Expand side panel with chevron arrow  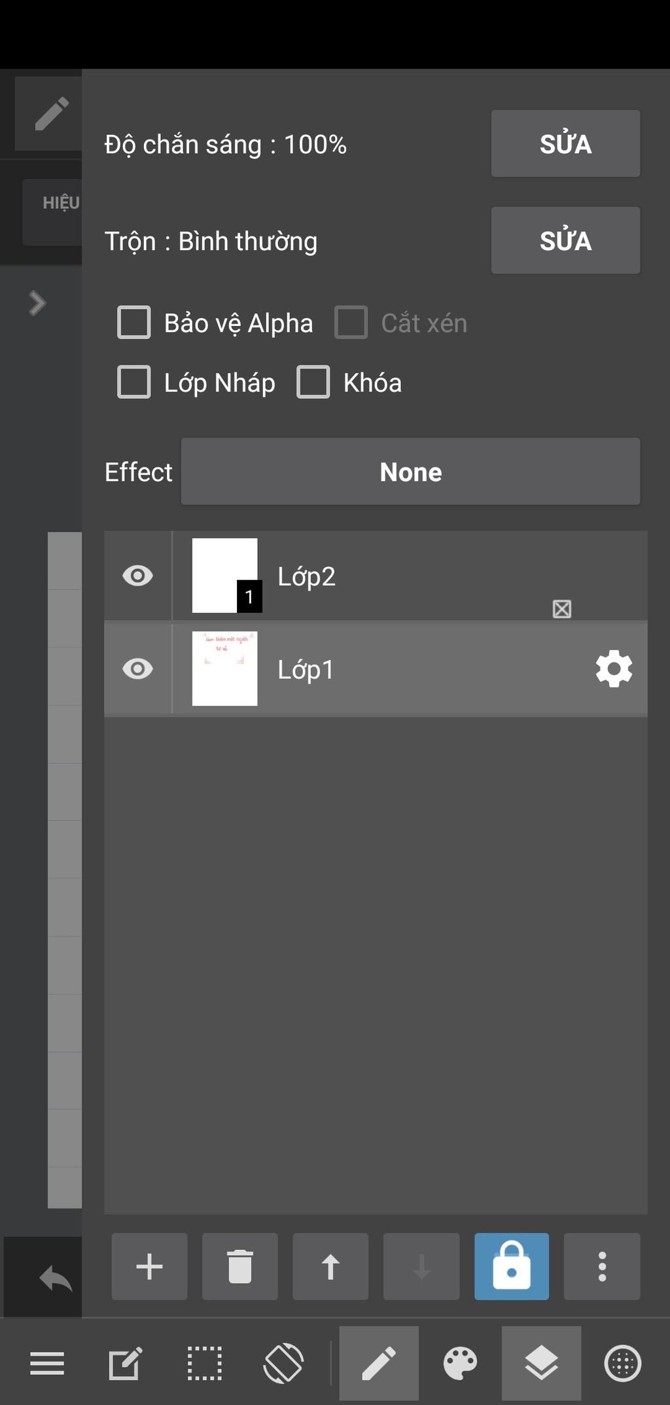[37, 303]
